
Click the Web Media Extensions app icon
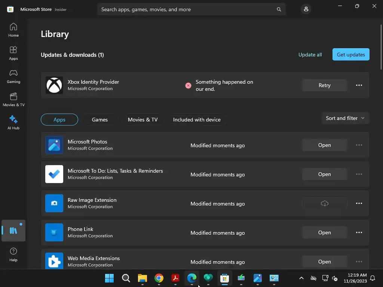[54, 261]
